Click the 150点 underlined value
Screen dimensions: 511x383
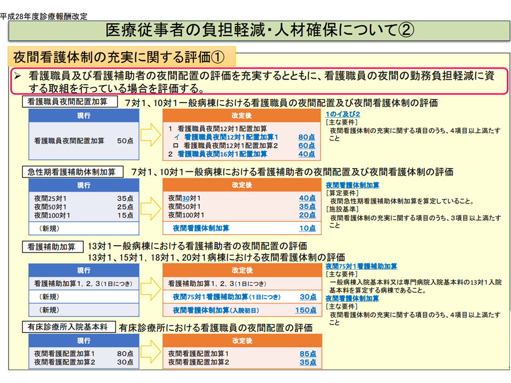tap(305, 310)
